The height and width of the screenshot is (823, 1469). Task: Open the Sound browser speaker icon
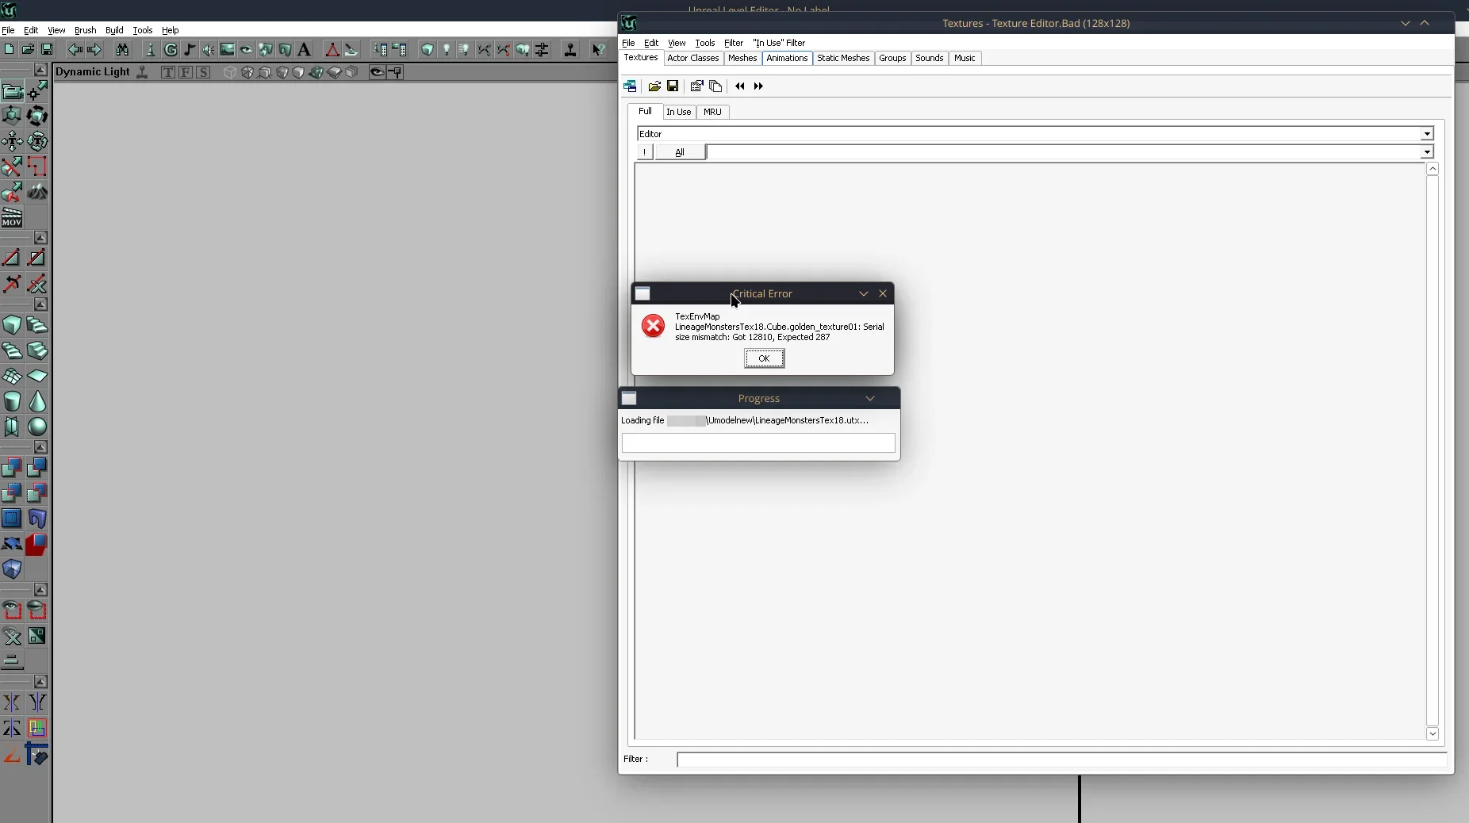click(x=209, y=50)
